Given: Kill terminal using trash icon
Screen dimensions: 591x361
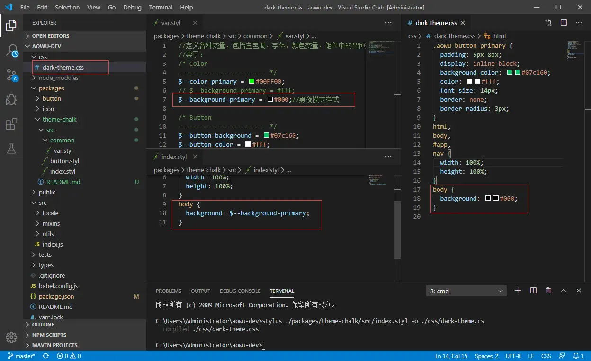Looking at the screenshot, I should 548,291.
